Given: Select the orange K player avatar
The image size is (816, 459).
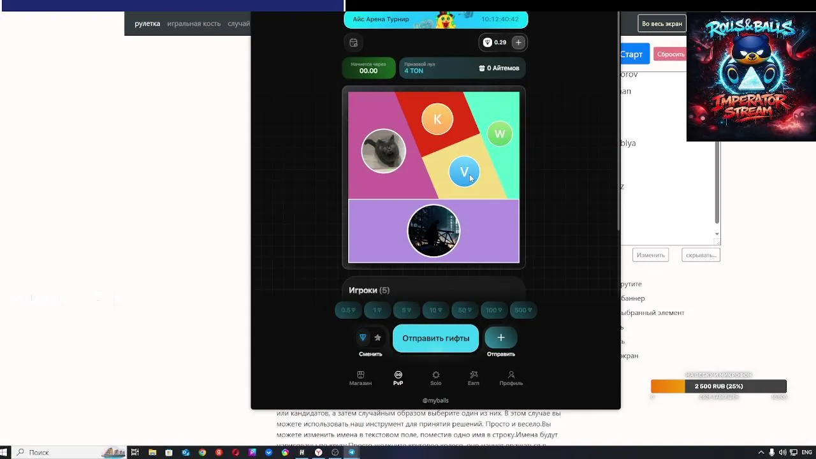Looking at the screenshot, I should [437, 119].
